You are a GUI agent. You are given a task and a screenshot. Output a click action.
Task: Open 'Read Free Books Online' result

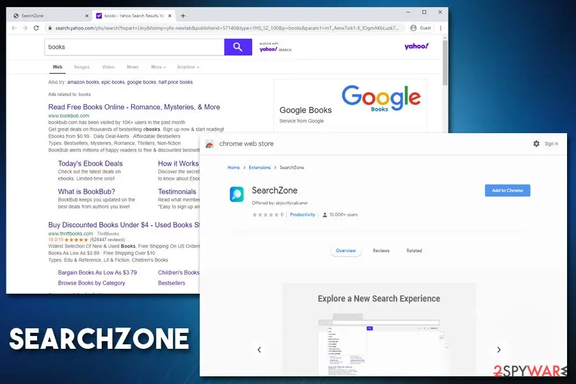click(134, 107)
